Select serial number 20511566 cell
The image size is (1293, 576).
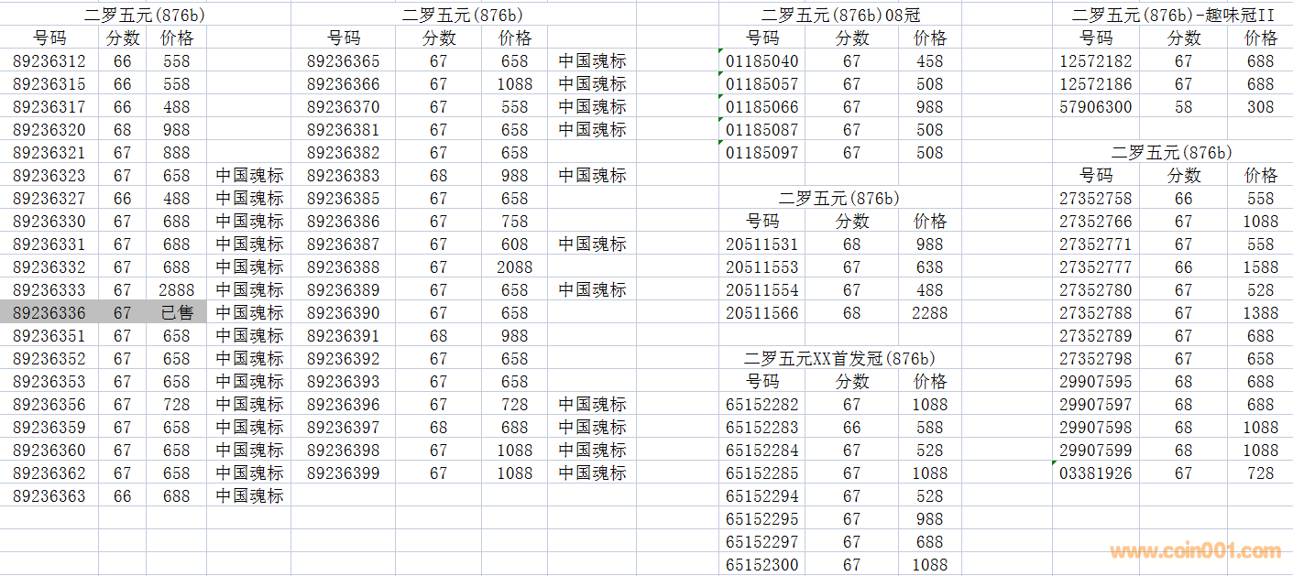pyautogui.click(x=762, y=313)
